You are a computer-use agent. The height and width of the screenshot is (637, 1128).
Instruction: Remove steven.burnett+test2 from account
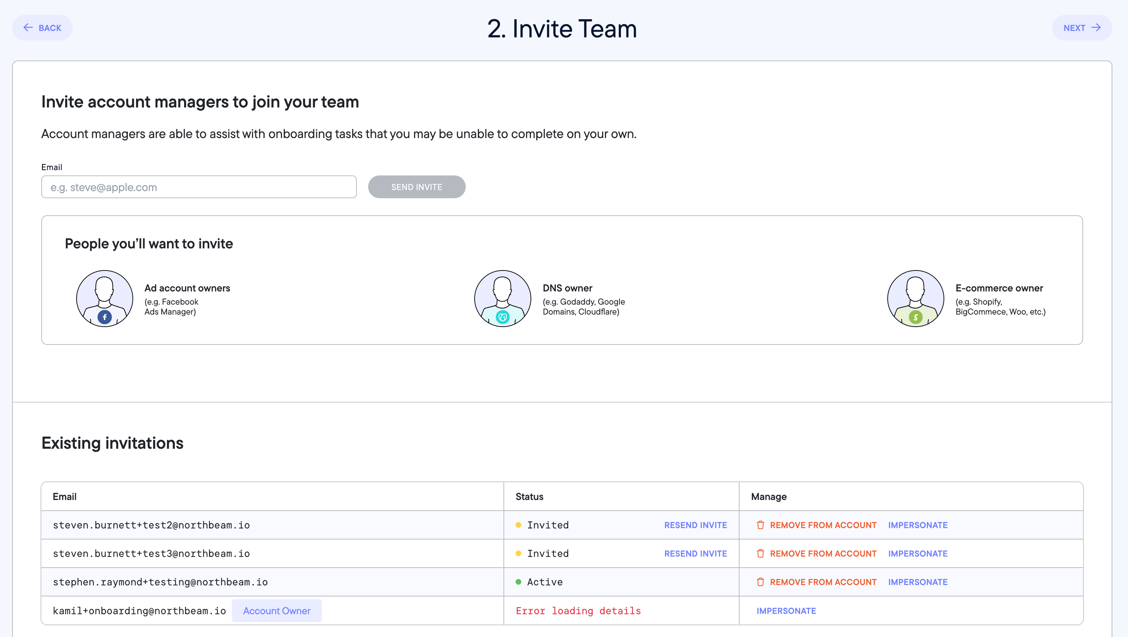pyautogui.click(x=816, y=525)
